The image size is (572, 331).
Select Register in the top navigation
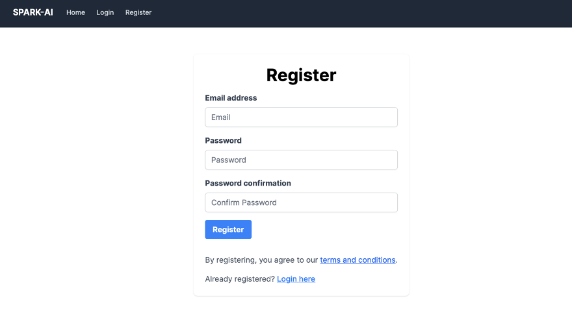138,12
